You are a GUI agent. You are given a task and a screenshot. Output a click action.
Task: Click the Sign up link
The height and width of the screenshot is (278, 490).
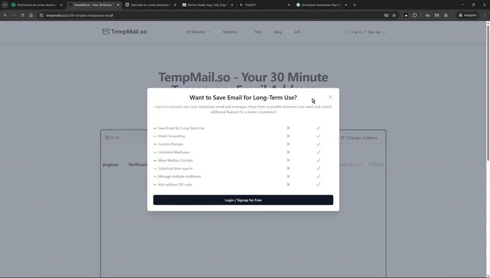click(x=374, y=32)
